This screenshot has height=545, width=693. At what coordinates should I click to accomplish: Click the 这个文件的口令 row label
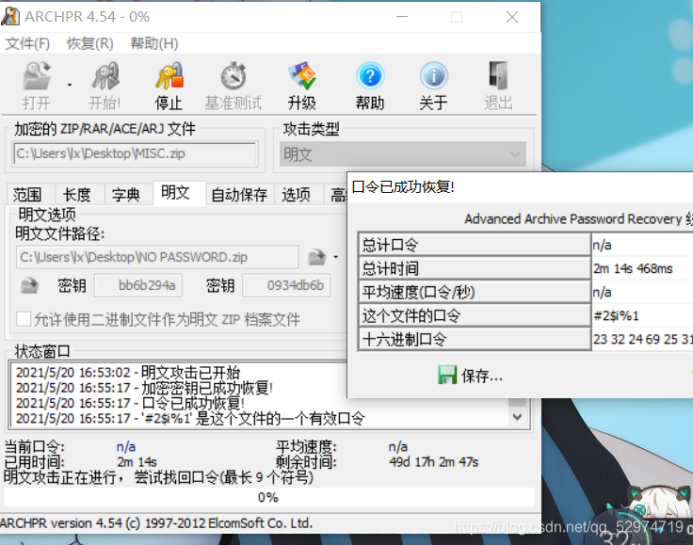(x=475, y=315)
